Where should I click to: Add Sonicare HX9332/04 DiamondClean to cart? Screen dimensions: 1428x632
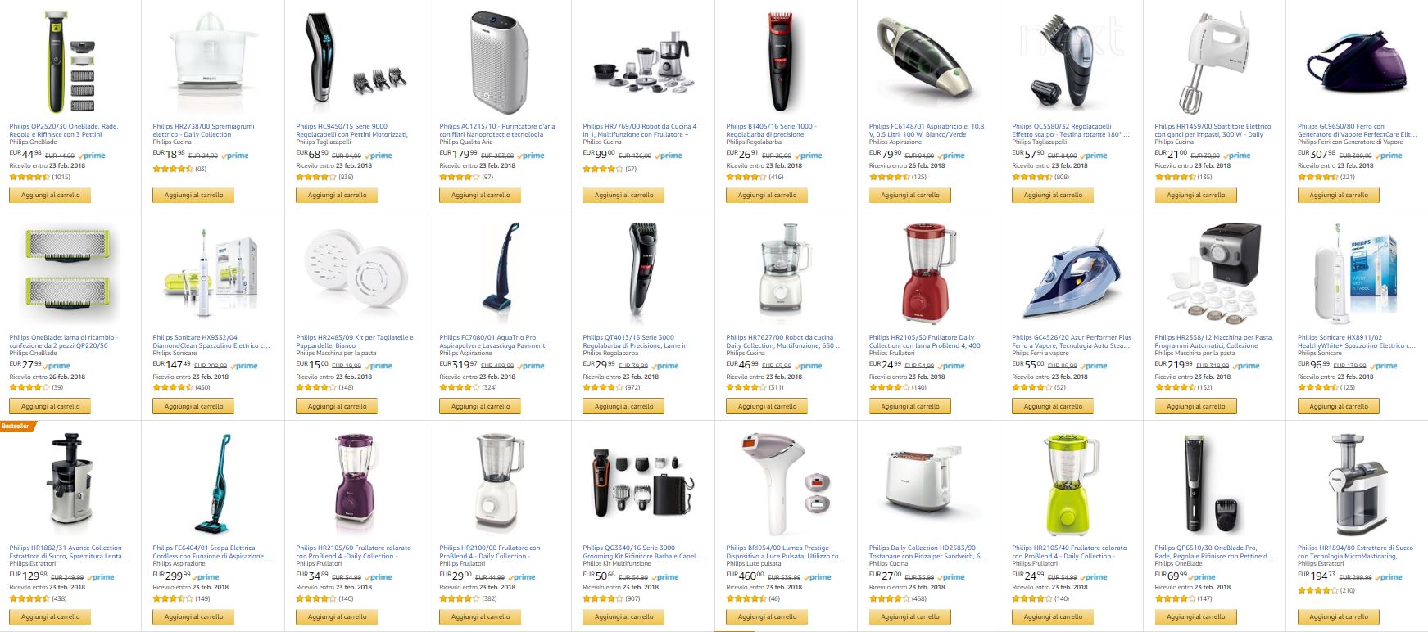(x=193, y=406)
